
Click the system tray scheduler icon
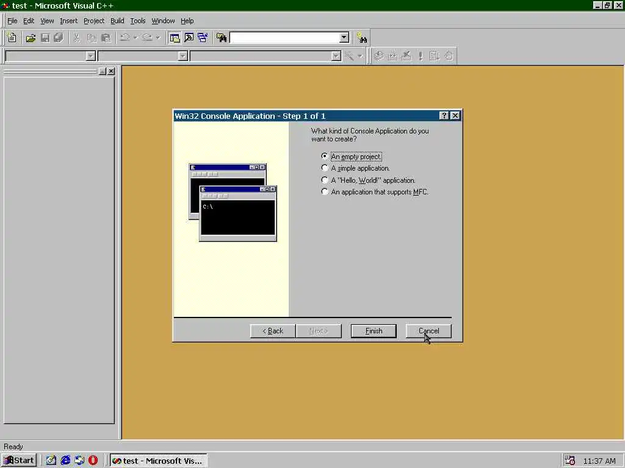(570, 461)
